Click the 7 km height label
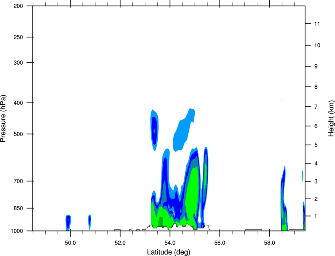 pos(316,107)
